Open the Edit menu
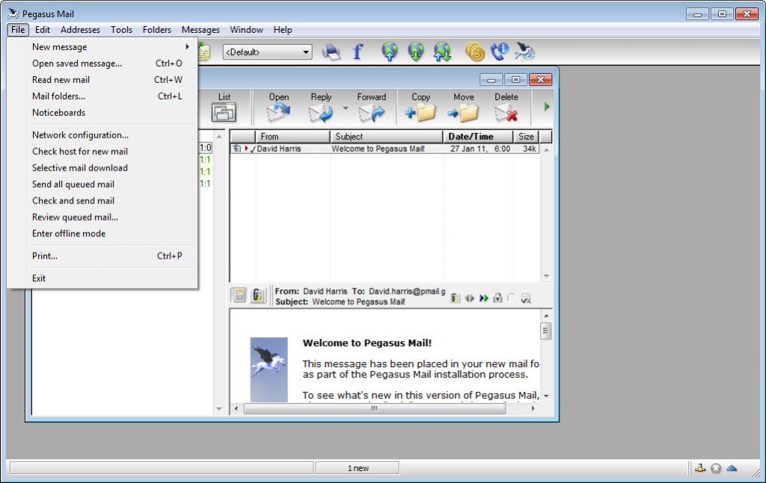Screen dimensions: 766x483 click(x=43, y=30)
